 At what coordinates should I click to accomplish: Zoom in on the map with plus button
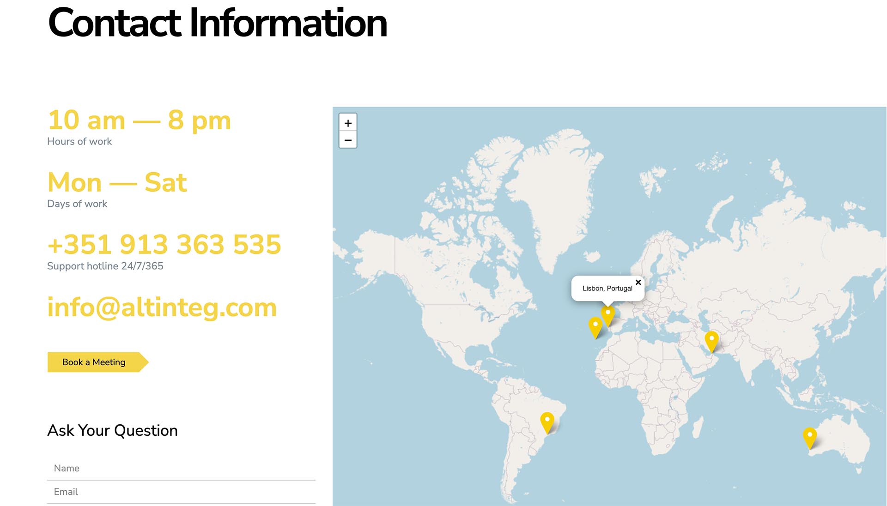348,123
